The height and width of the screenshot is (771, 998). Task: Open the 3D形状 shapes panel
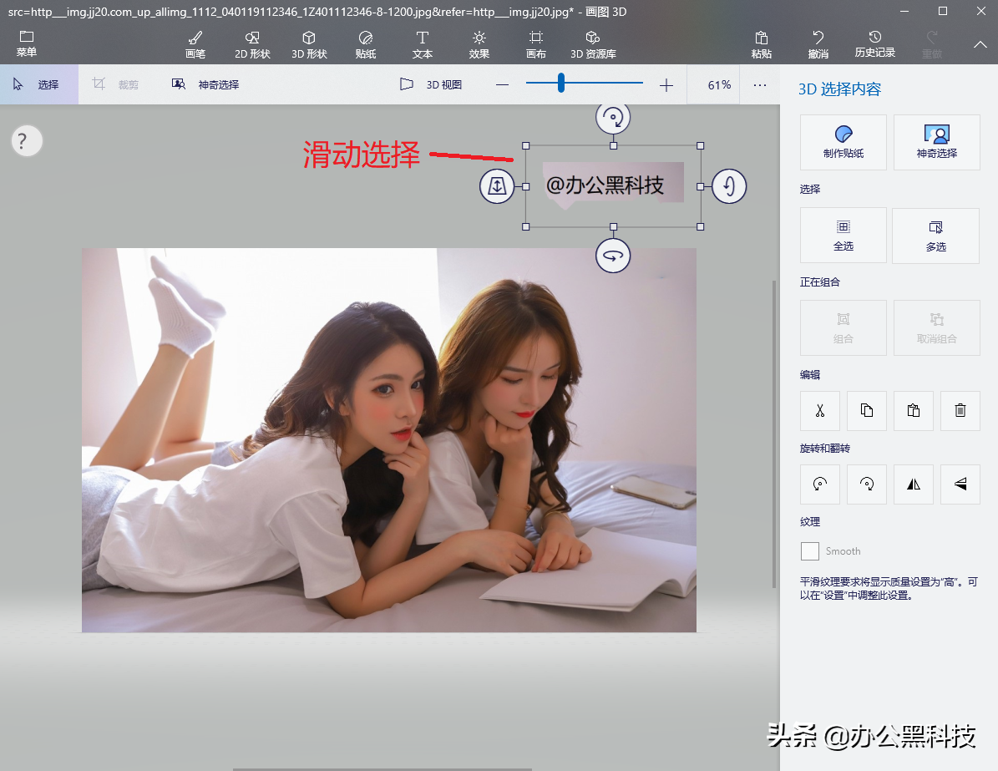pos(309,43)
